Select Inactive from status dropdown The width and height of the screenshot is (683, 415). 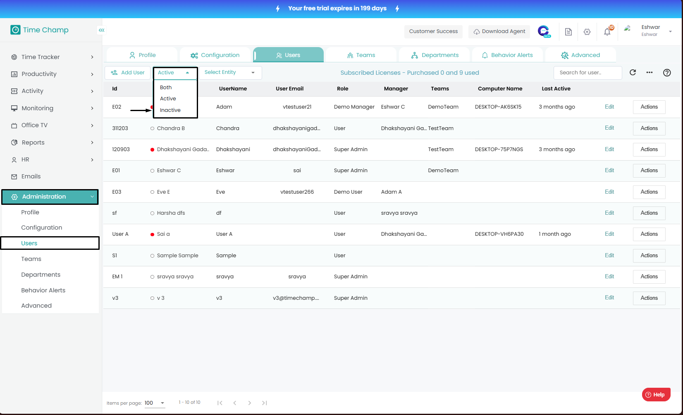[170, 110]
